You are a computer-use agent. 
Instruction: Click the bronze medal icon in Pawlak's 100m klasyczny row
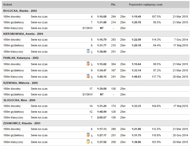(88, 76)
